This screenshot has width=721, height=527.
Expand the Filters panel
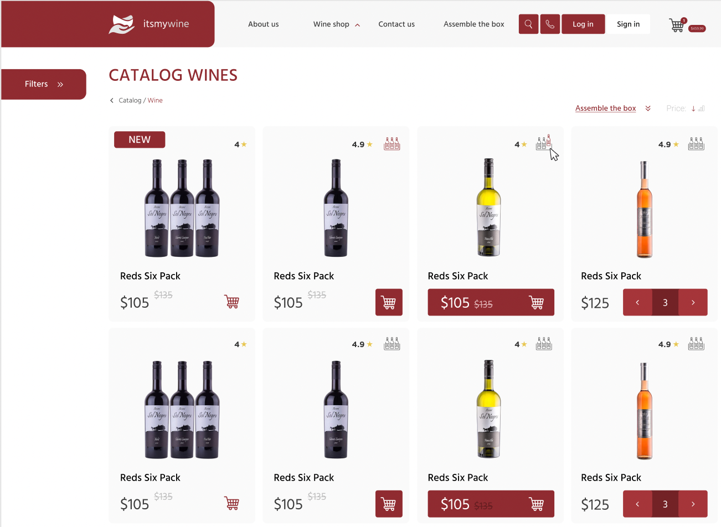tap(44, 84)
